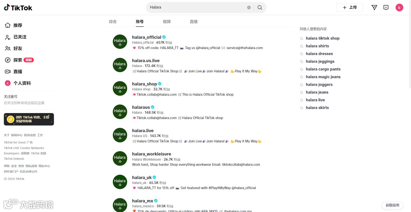The width and height of the screenshot is (411, 212).
Task: Open halara_workleisure avatar
Action: point(120,158)
